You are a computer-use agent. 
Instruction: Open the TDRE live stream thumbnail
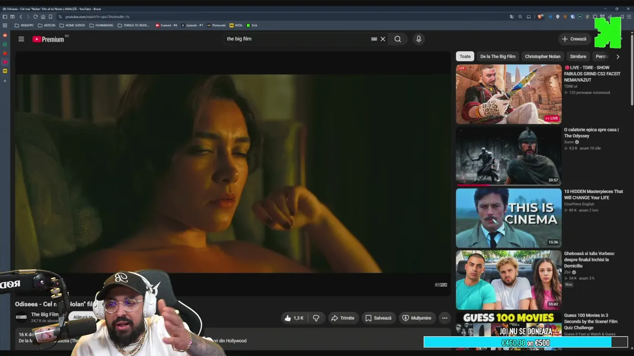[x=509, y=94]
